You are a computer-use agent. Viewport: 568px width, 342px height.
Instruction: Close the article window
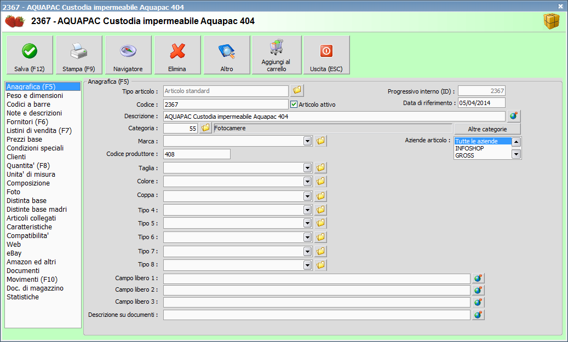pyautogui.click(x=560, y=6)
